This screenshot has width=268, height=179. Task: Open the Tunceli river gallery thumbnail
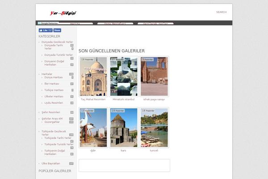click(154, 128)
